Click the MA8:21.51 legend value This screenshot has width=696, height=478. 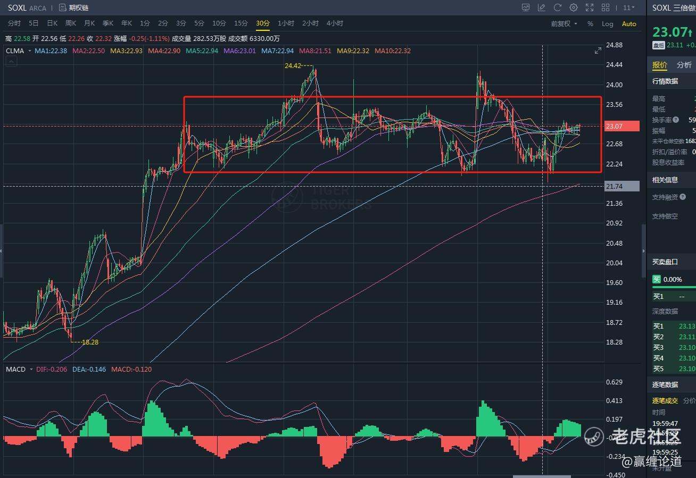315,51
